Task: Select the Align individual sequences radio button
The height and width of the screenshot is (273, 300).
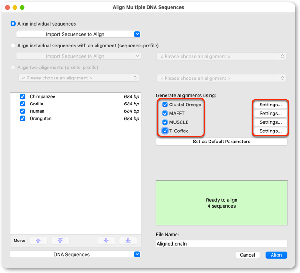Action: click(13, 24)
